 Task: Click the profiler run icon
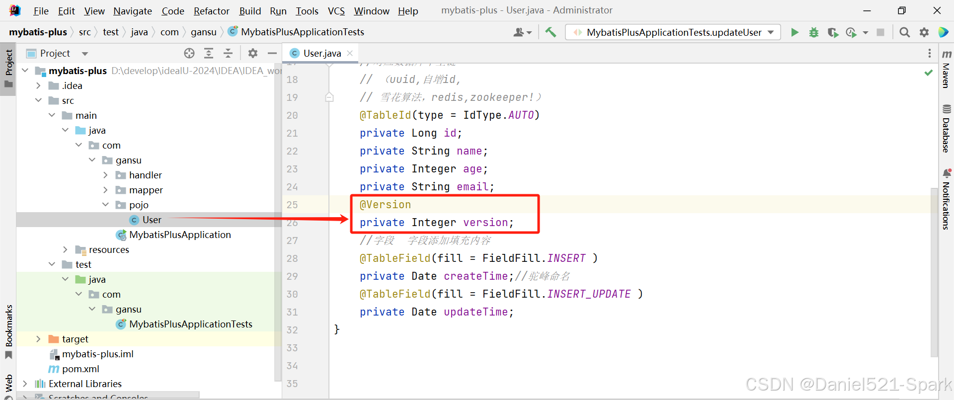click(851, 32)
